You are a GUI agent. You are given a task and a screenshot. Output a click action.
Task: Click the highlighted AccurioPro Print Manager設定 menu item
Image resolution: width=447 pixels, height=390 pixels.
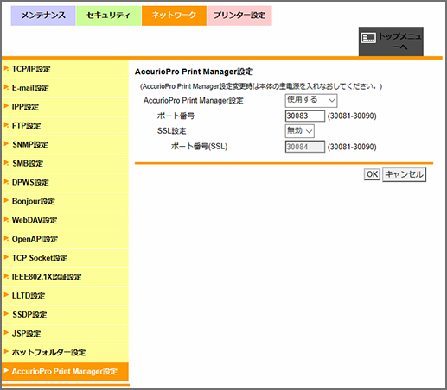tap(65, 372)
